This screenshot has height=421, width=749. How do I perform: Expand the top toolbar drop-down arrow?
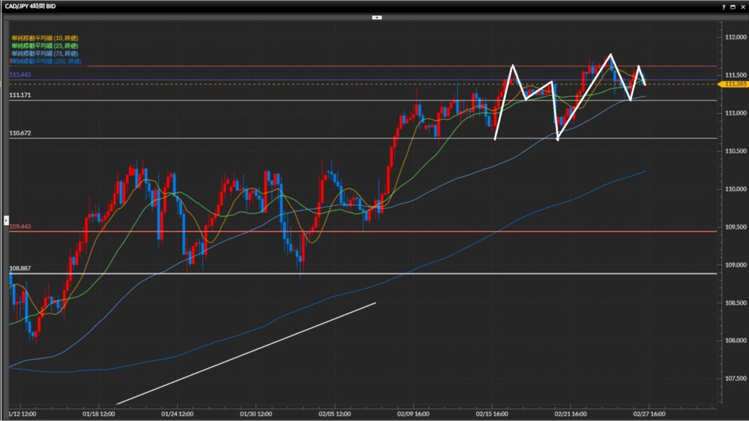(x=377, y=16)
